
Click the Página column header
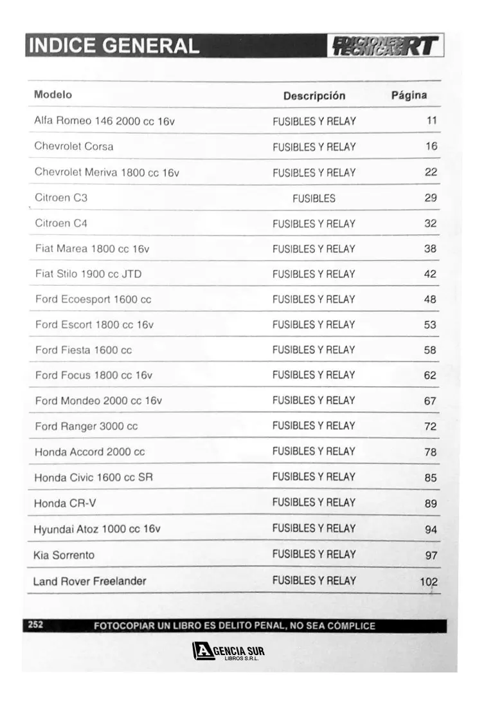pyautogui.click(x=409, y=95)
